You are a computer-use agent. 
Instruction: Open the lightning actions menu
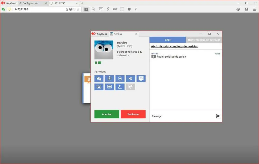(x=108, y=9)
